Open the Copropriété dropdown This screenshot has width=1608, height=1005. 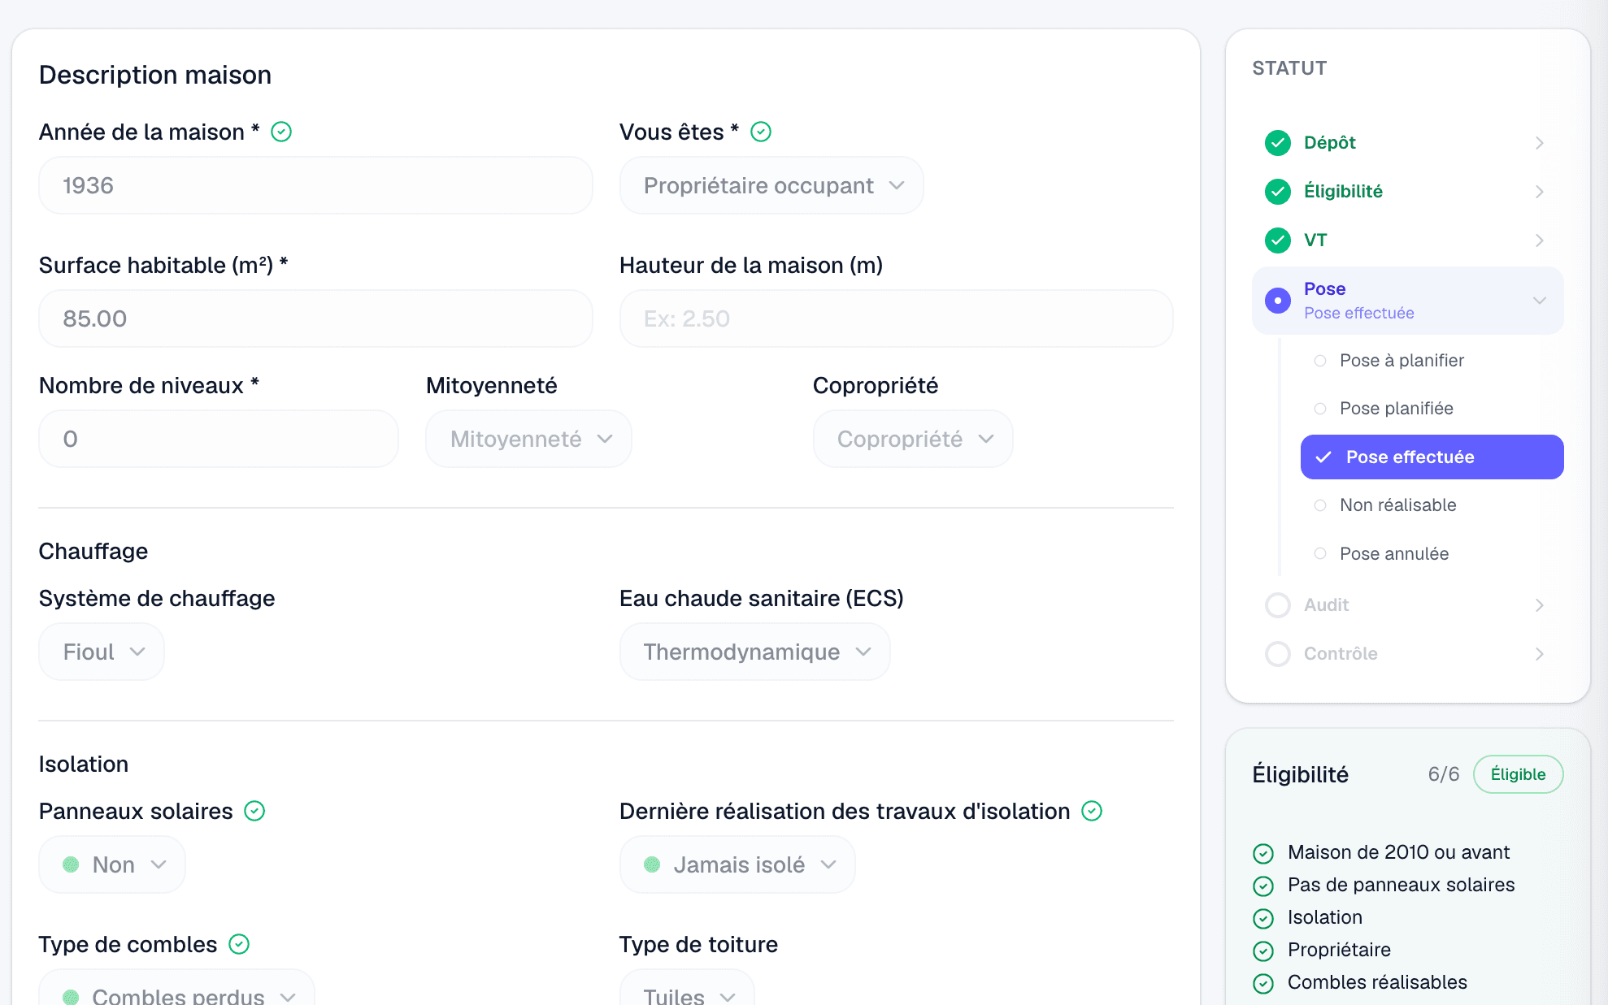click(x=913, y=439)
